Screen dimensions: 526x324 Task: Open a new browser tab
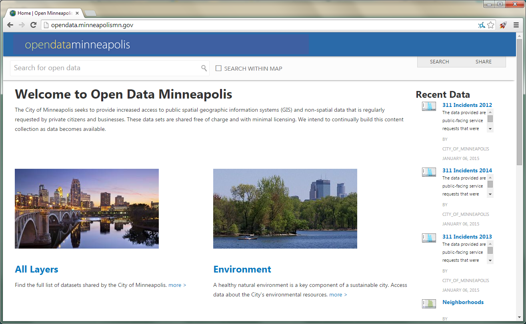(90, 13)
